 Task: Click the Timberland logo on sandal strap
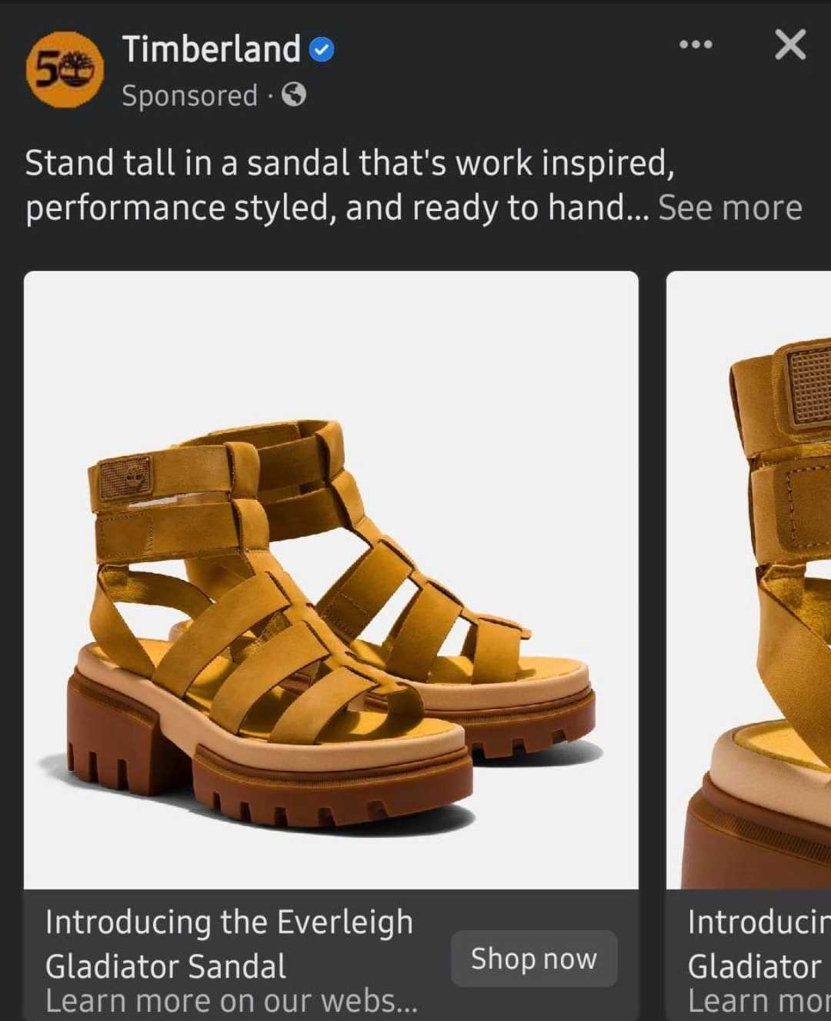click(x=125, y=478)
